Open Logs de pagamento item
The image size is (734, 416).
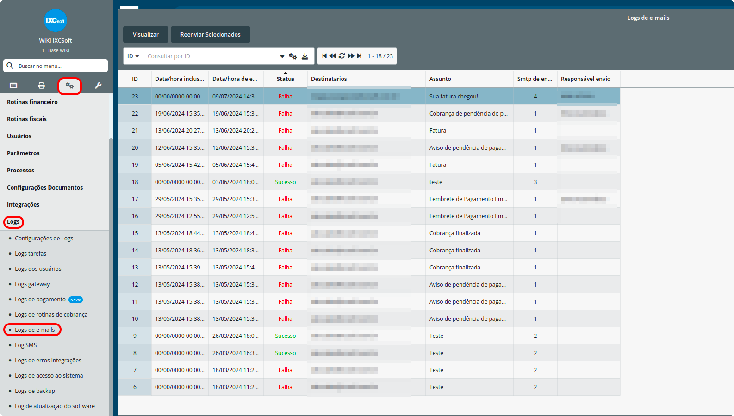(40, 300)
